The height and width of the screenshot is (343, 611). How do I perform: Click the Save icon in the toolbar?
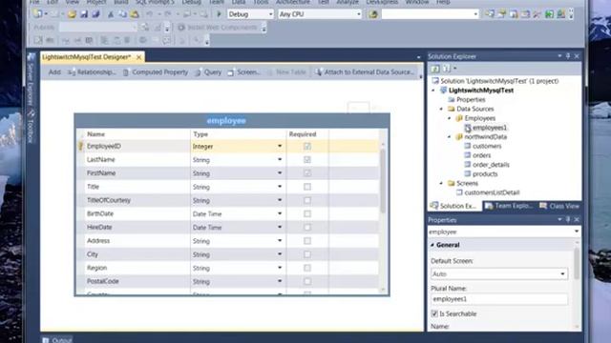click(83, 14)
